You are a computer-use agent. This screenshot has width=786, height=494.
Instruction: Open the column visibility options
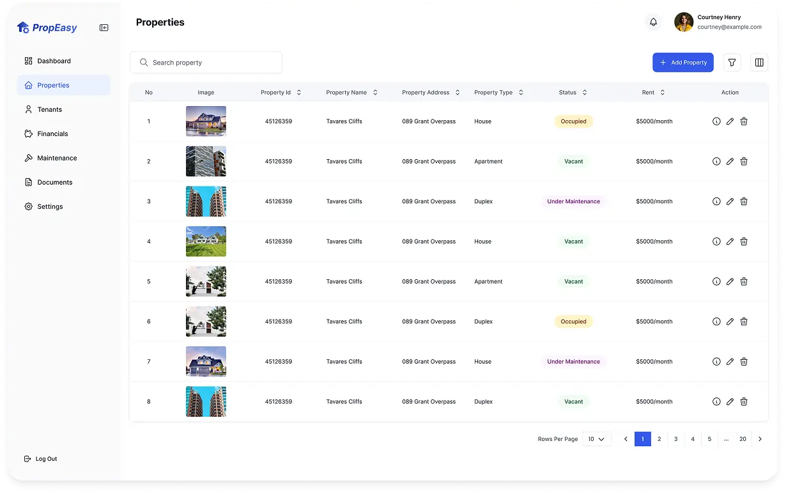(759, 62)
